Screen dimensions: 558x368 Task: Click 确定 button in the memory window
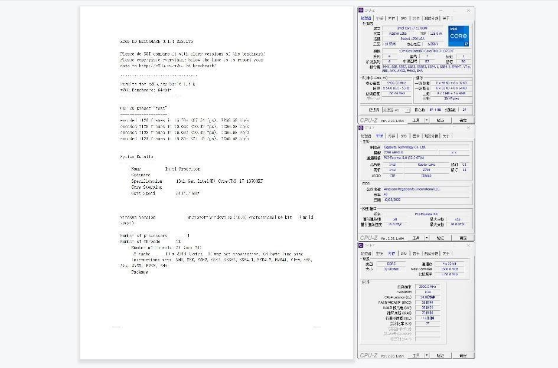[462, 355]
